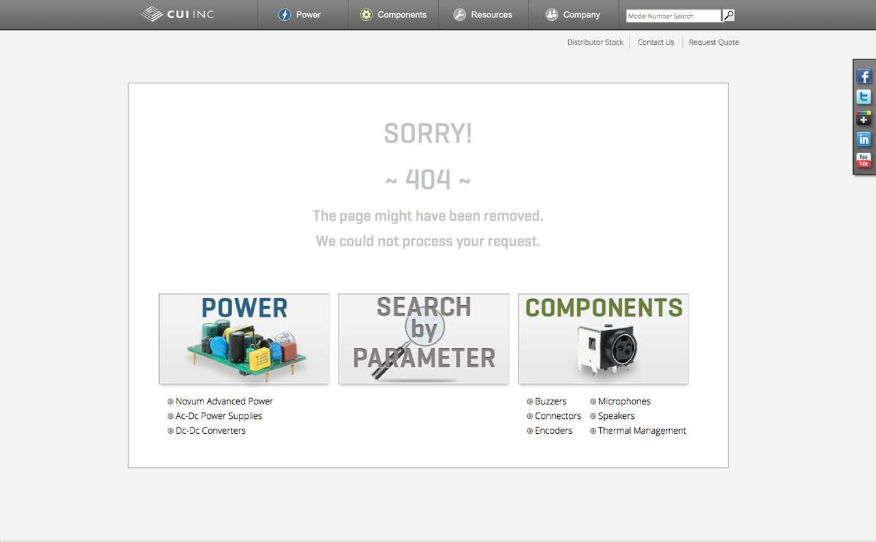Open the Twitter icon in the sidebar
The image size is (876, 542).
coord(864,97)
